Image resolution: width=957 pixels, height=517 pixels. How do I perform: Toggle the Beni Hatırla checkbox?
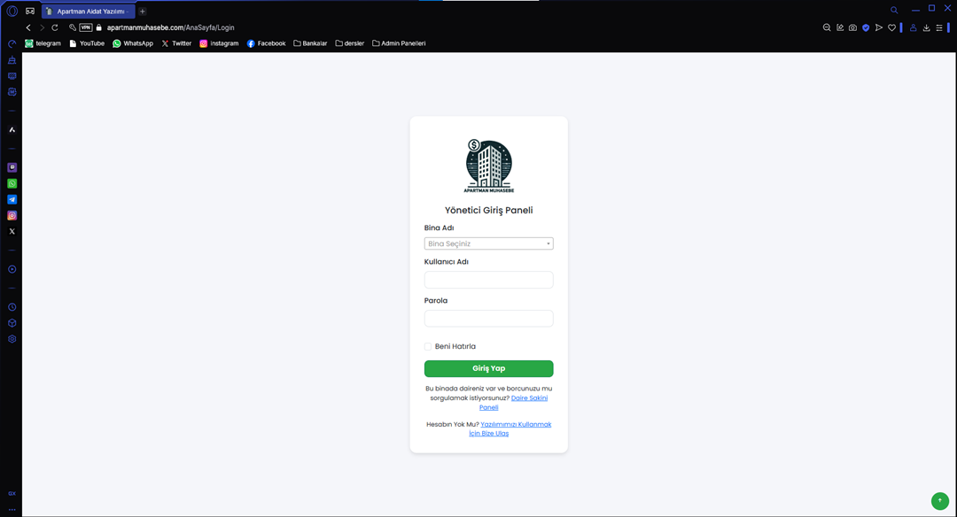(428, 346)
